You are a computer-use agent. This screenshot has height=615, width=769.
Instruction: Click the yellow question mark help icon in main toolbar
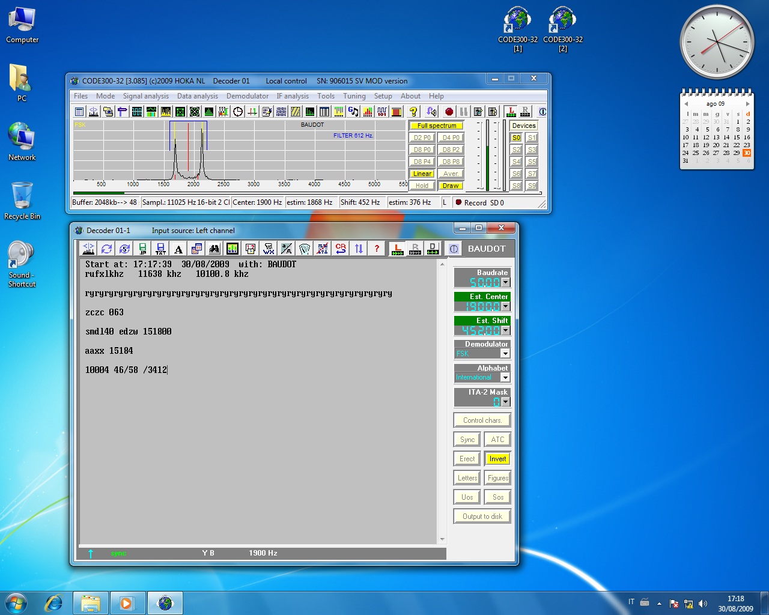point(413,112)
